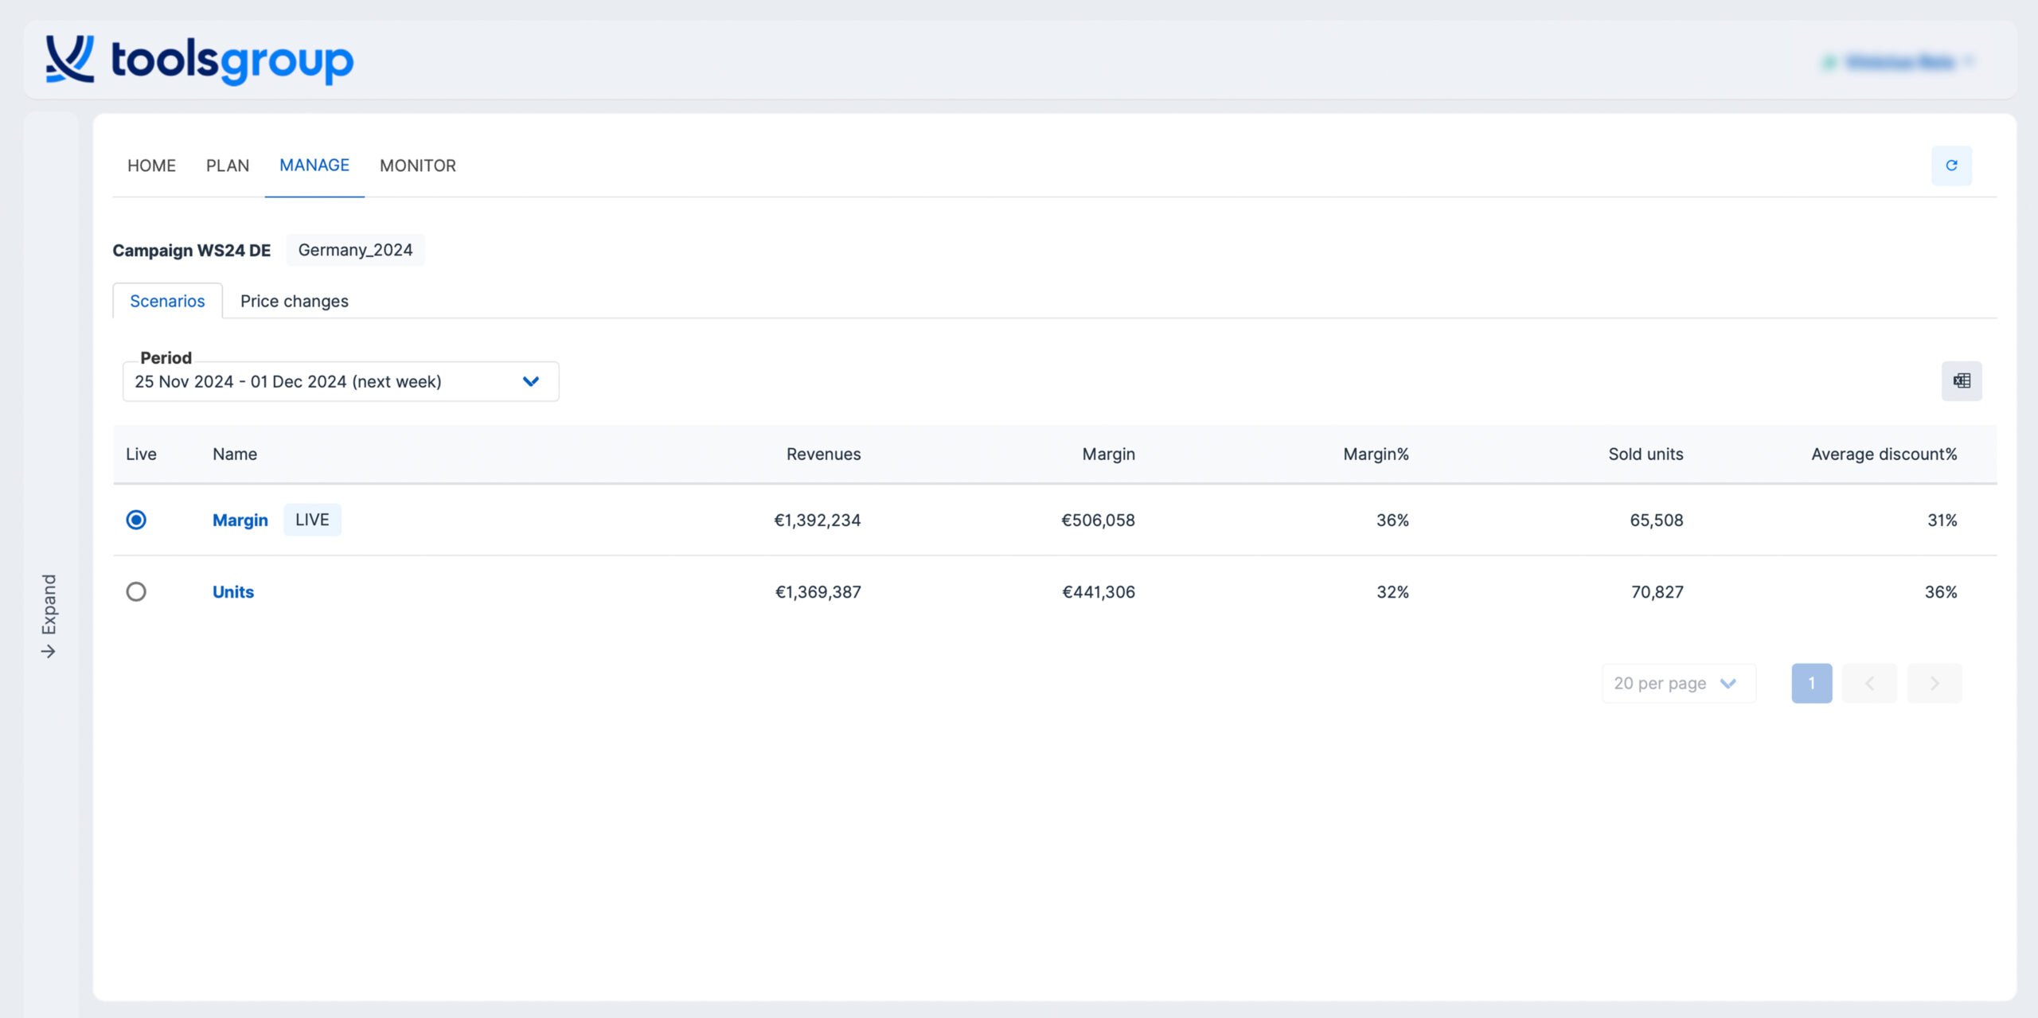The width and height of the screenshot is (2038, 1018).
Task: Click the Sold units column header
Action: (1646, 454)
